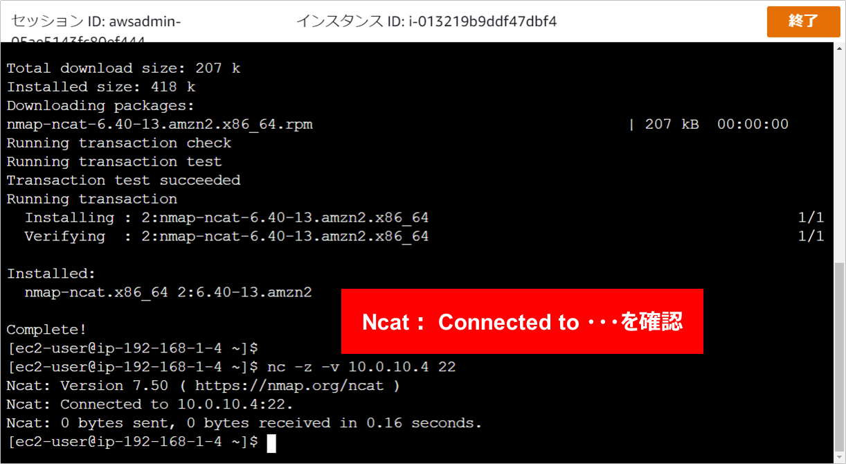Image resolution: width=846 pixels, height=464 pixels.
Task: Click the 'Total download size: 207 k' line
Action: (124, 69)
